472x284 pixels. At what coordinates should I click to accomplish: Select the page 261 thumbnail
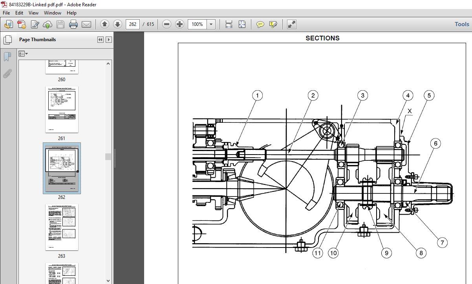pos(62,109)
